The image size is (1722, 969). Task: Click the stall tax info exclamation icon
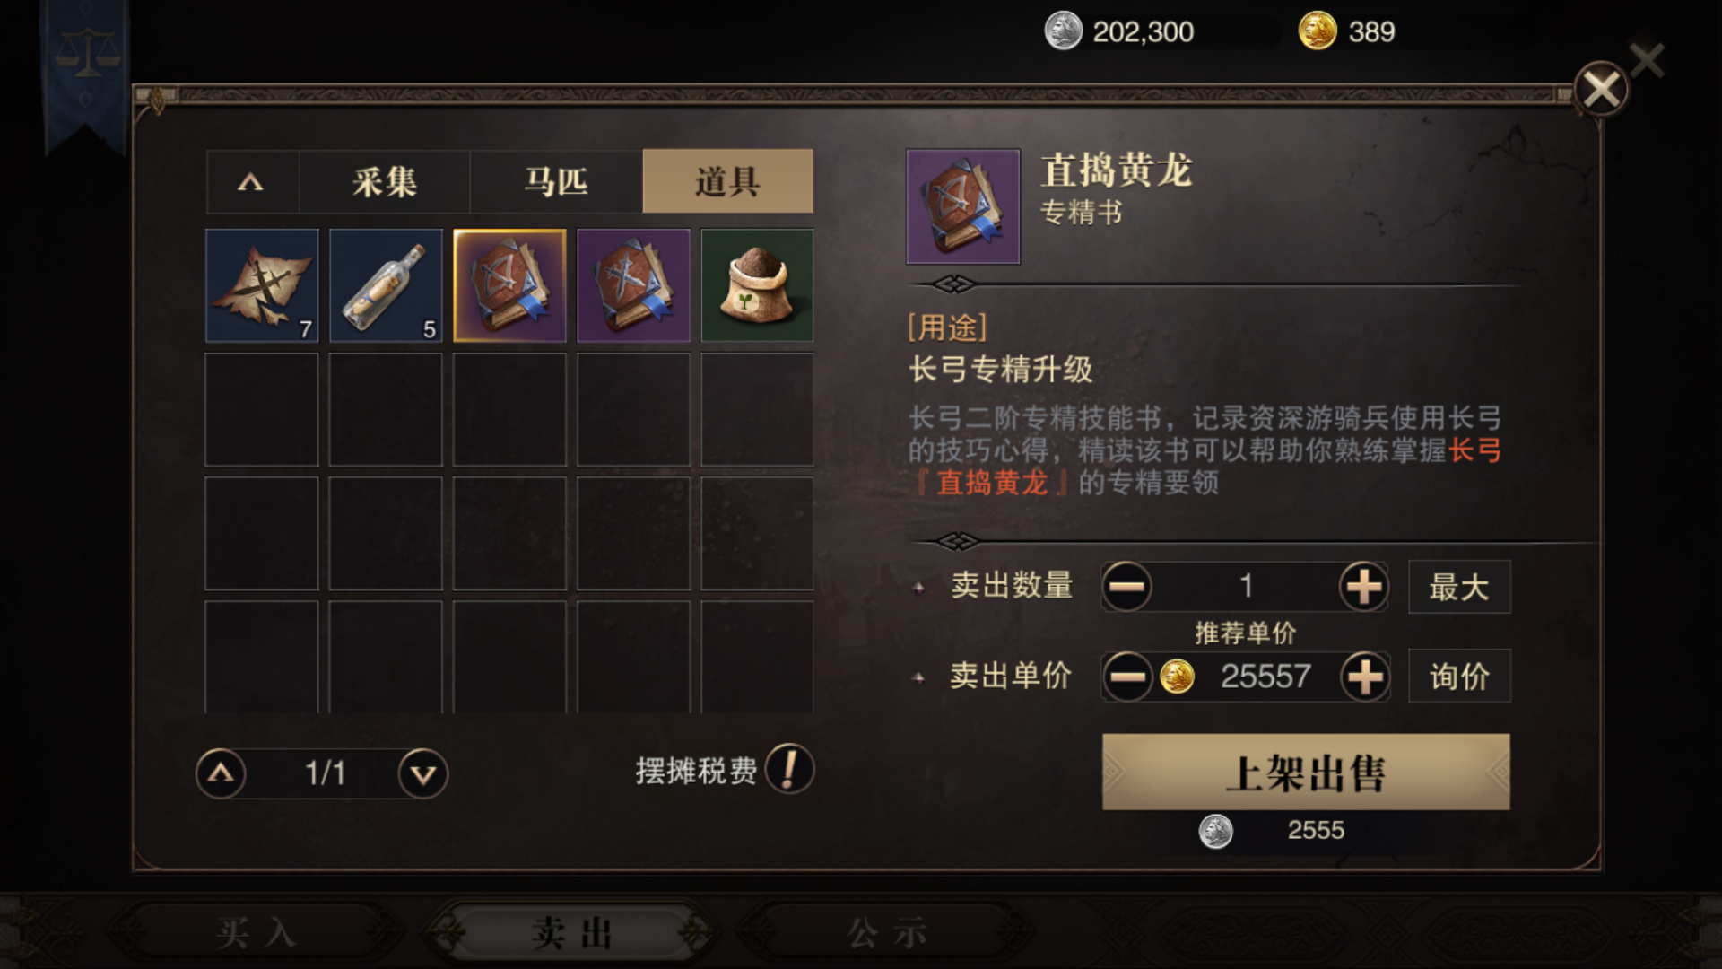pos(789,770)
